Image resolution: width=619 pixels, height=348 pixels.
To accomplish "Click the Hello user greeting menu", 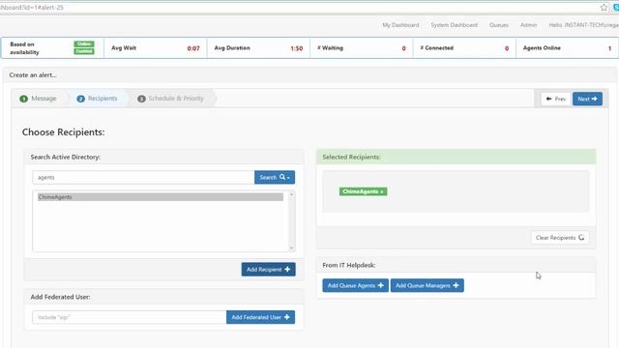I will 583,25.
